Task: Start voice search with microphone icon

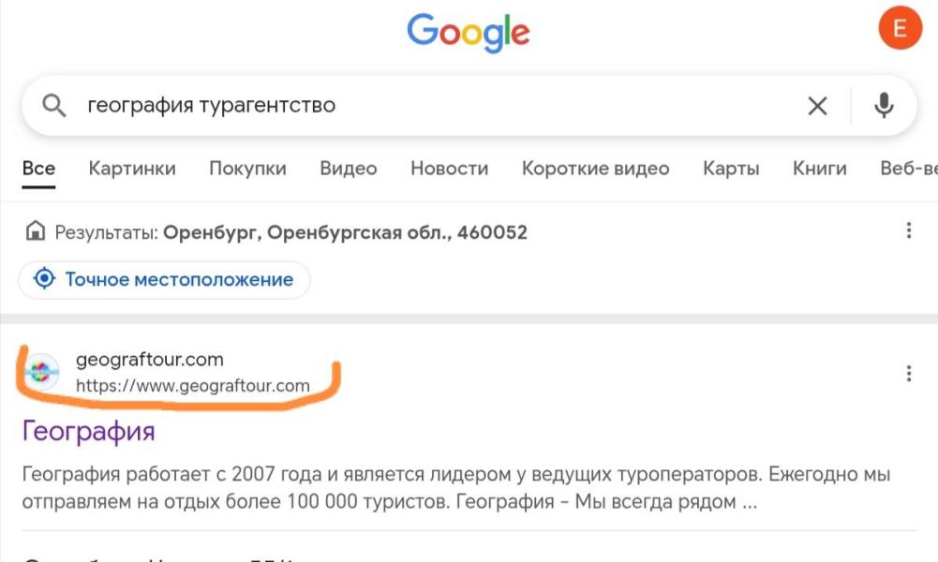Action: (x=884, y=106)
